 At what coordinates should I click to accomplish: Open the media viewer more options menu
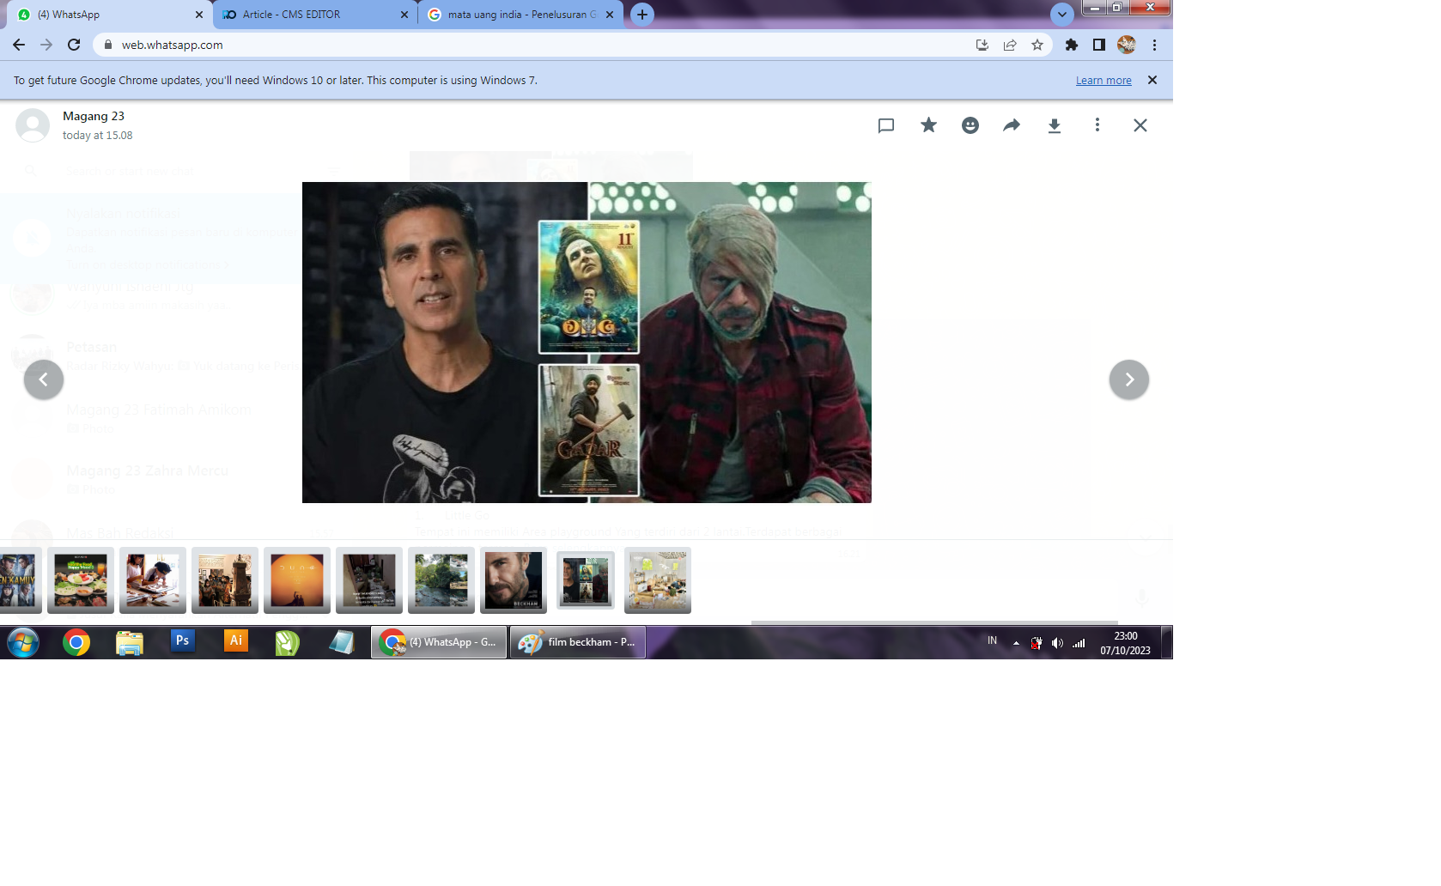(x=1097, y=125)
